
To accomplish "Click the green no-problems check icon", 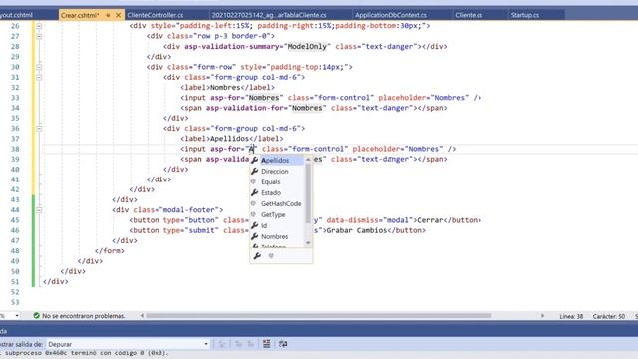I will coord(36,316).
